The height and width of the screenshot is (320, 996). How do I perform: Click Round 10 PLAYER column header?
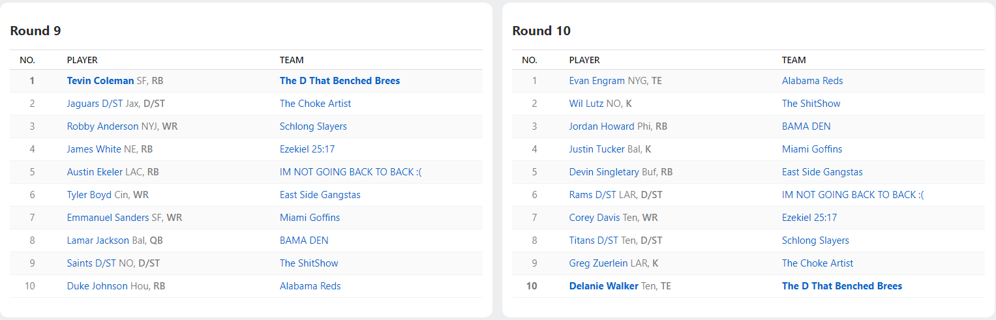click(584, 60)
